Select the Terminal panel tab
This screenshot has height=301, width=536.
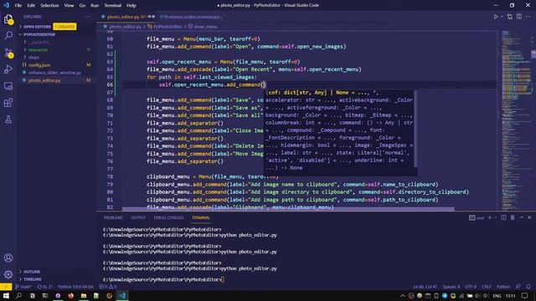point(201,217)
